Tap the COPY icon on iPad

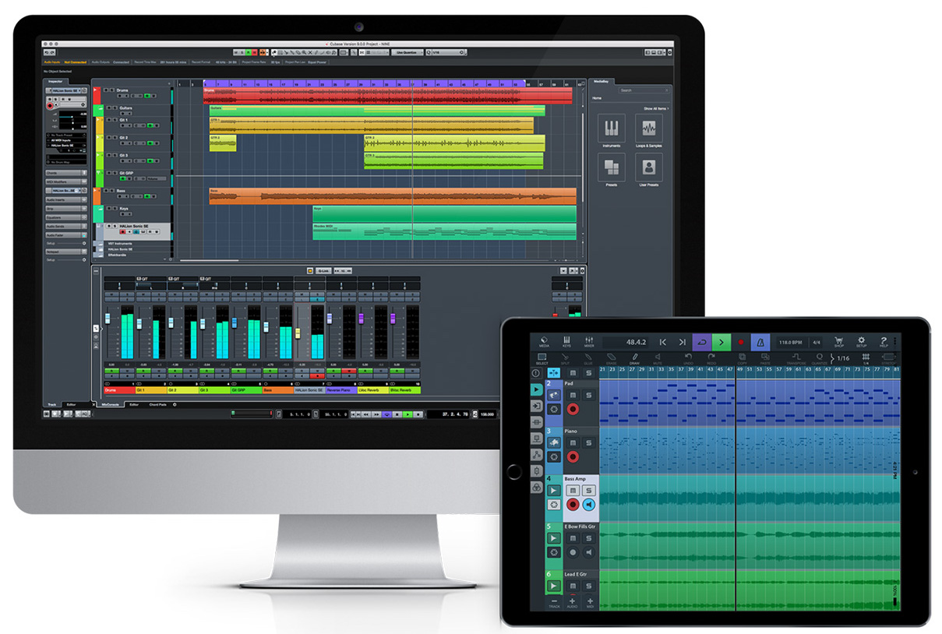click(742, 359)
